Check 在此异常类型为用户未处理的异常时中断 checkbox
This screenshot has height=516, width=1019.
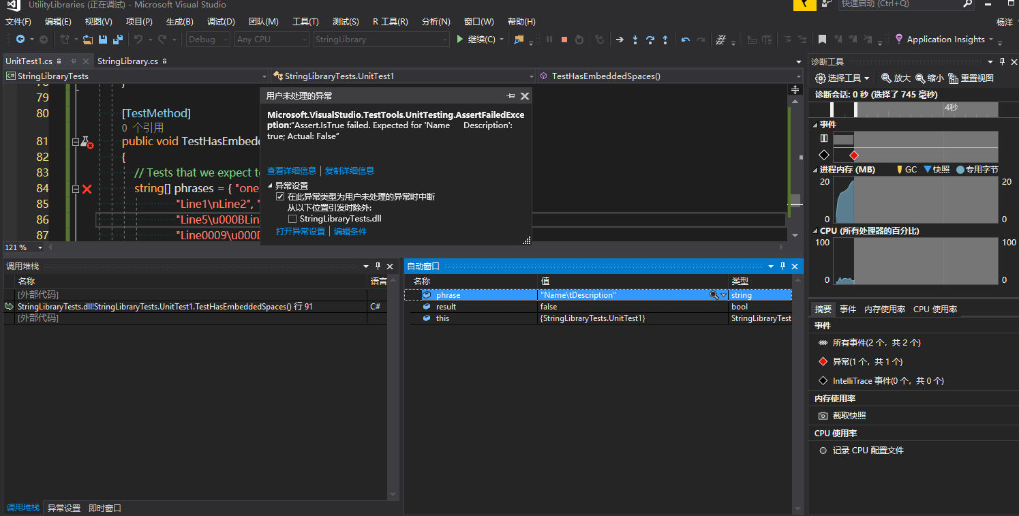click(x=280, y=196)
